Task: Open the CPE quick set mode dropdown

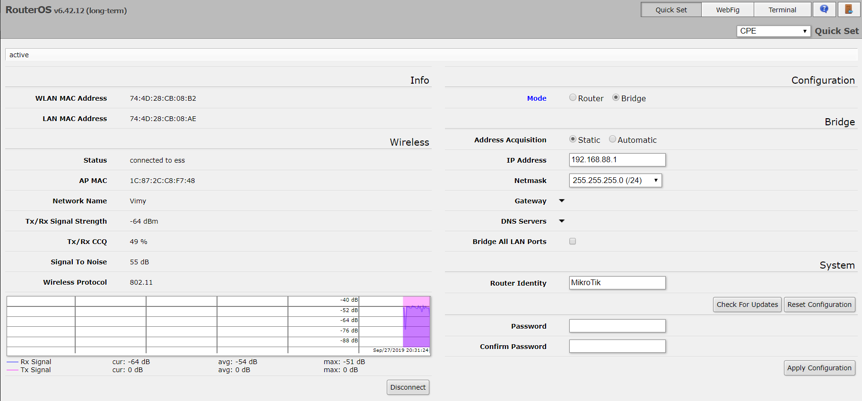Action: pos(773,31)
